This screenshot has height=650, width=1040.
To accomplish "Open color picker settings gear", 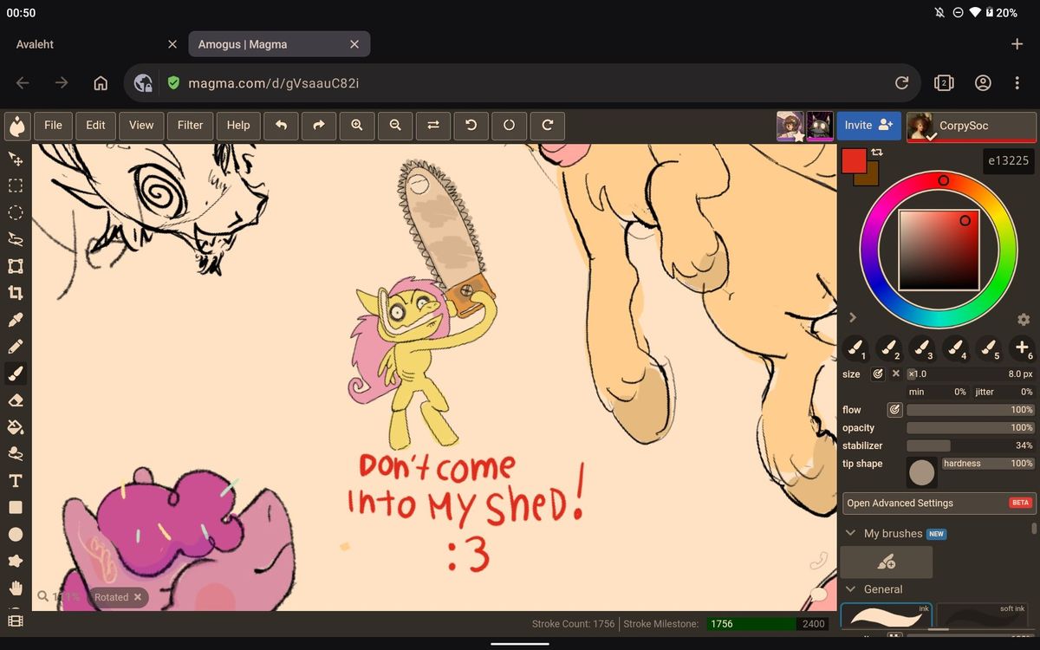I will 1024,320.
